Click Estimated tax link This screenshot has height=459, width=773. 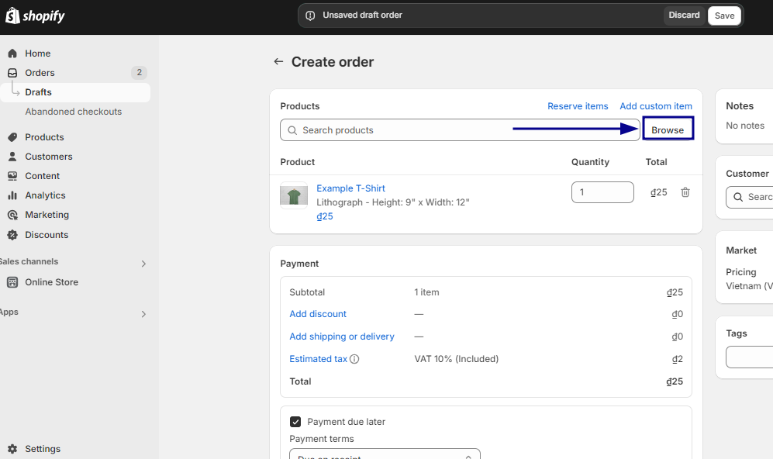pos(318,359)
